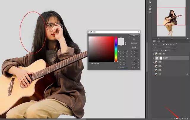Switch to the 图层 tab
Image resolution: width=190 pixels, height=120 pixels.
tap(154, 41)
